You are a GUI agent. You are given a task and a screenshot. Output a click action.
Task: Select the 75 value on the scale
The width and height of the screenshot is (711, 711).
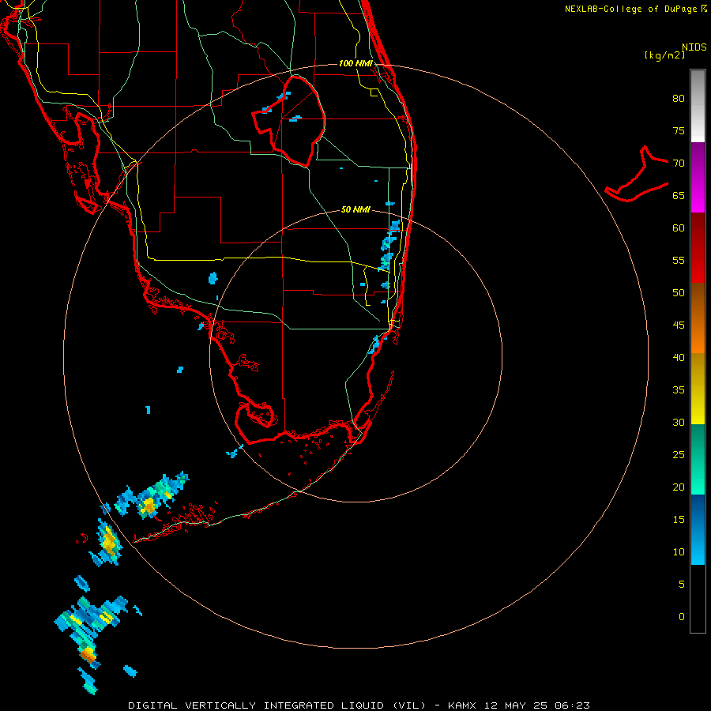(x=679, y=130)
